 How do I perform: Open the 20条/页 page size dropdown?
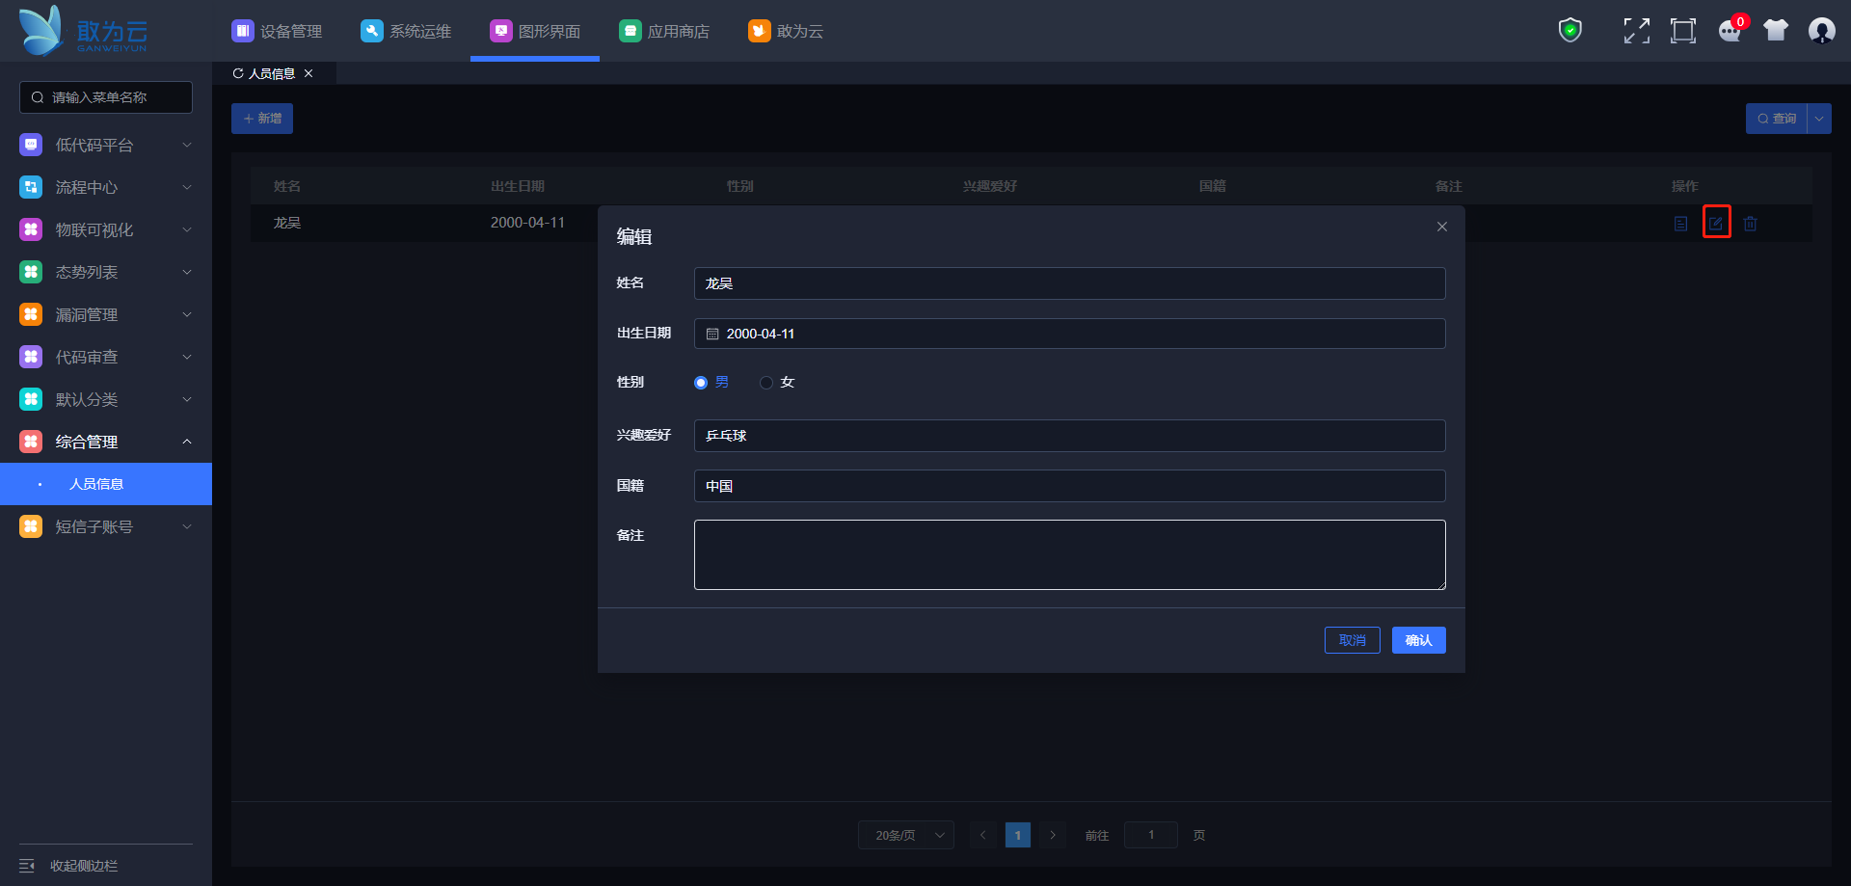[x=905, y=835]
